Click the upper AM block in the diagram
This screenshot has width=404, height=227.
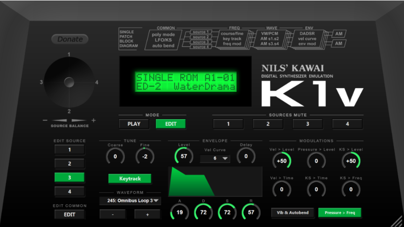point(339,34)
